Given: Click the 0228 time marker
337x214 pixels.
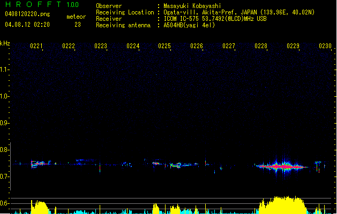Looking at the screenshot, I should click(261, 46).
